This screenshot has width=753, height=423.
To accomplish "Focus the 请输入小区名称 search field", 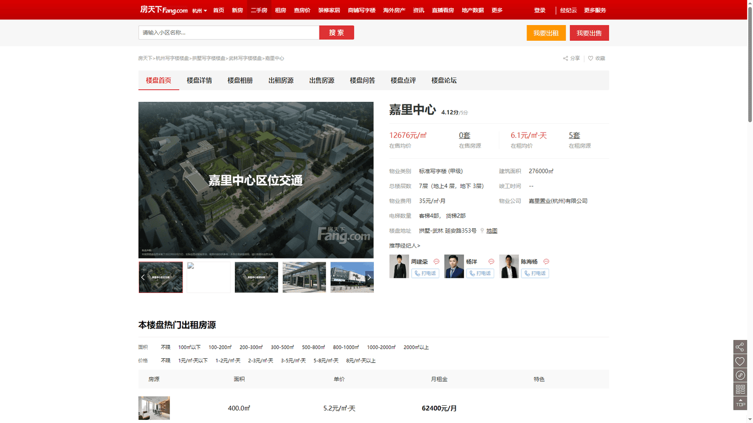I will 229,32.
